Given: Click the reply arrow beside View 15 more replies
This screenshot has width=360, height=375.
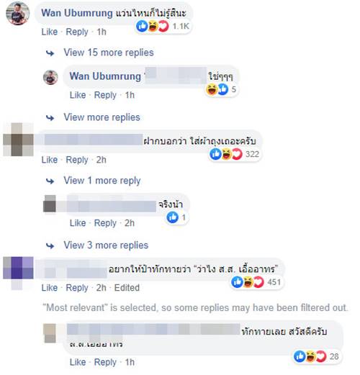Looking at the screenshot, I should 50,53.
